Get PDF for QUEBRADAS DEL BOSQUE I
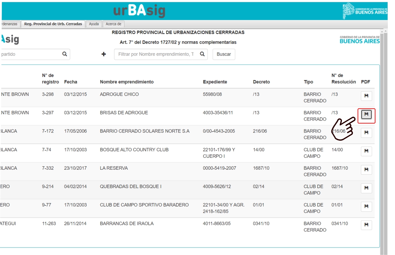This screenshot has height=255, width=395. [366, 188]
